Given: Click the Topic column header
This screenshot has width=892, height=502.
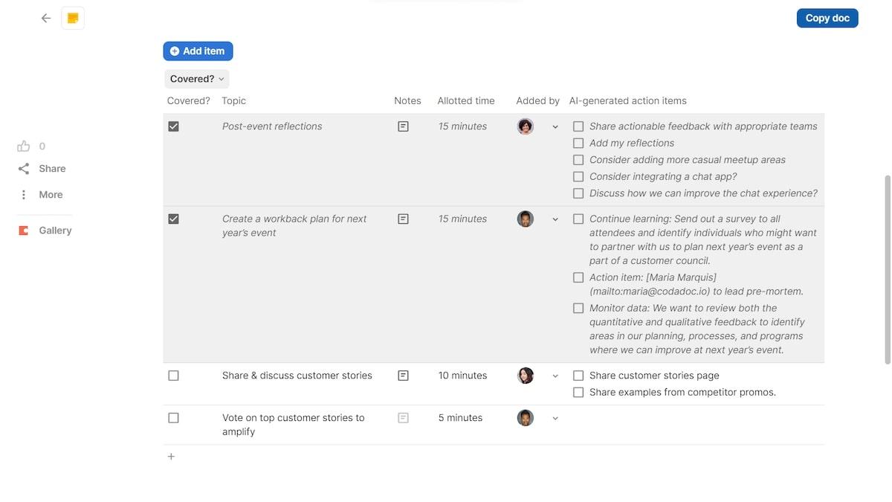Looking at the screenshot, I should pos(233,101).
